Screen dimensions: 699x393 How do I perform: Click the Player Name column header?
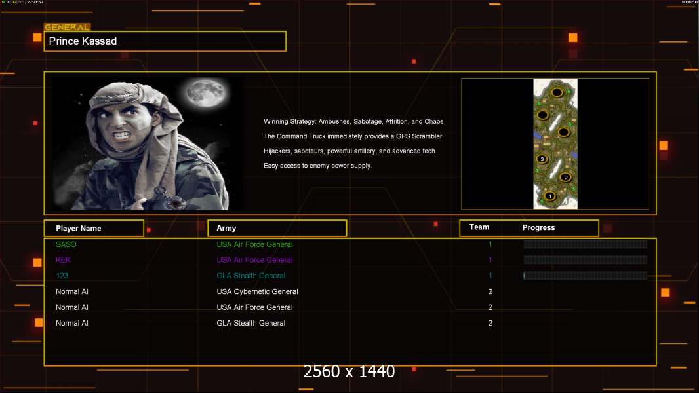94,229
